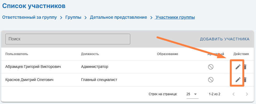Image resolution: width=256 pixels, height=104 pixels.
Task: Click archive status icon for Абрамцев row
Action: coord(211,67)
